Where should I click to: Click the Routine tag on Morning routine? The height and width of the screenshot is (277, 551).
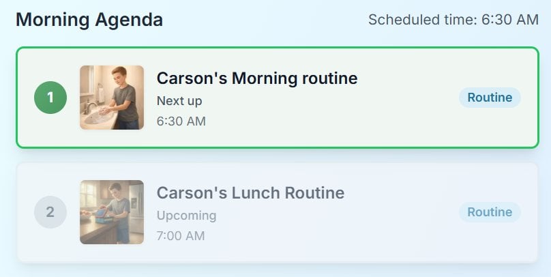490,98
